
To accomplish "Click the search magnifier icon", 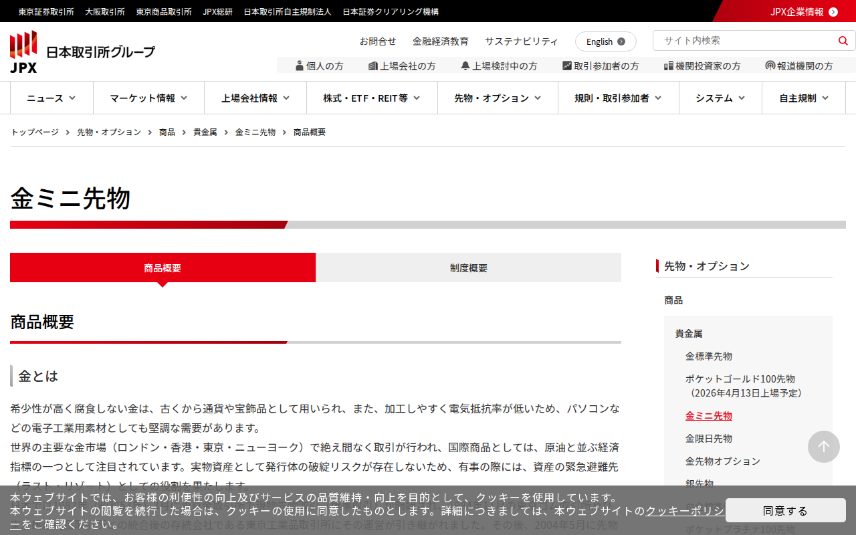I will (x=843, y=41).
